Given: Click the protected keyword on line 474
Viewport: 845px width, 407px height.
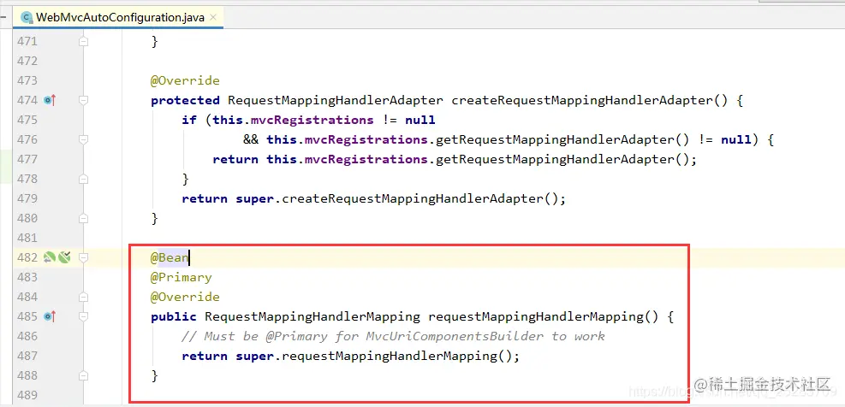Looking at the screenshot, I should pos(186,100).
